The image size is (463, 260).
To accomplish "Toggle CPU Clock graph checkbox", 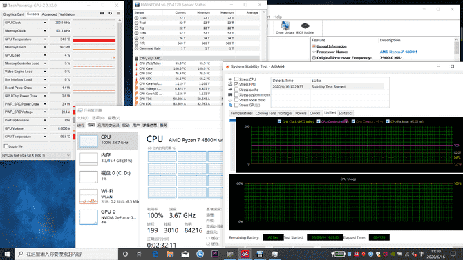I will point(279,121).
